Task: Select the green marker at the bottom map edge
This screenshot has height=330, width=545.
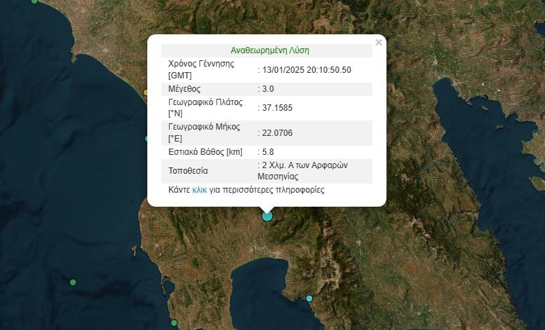Action: 174,323
